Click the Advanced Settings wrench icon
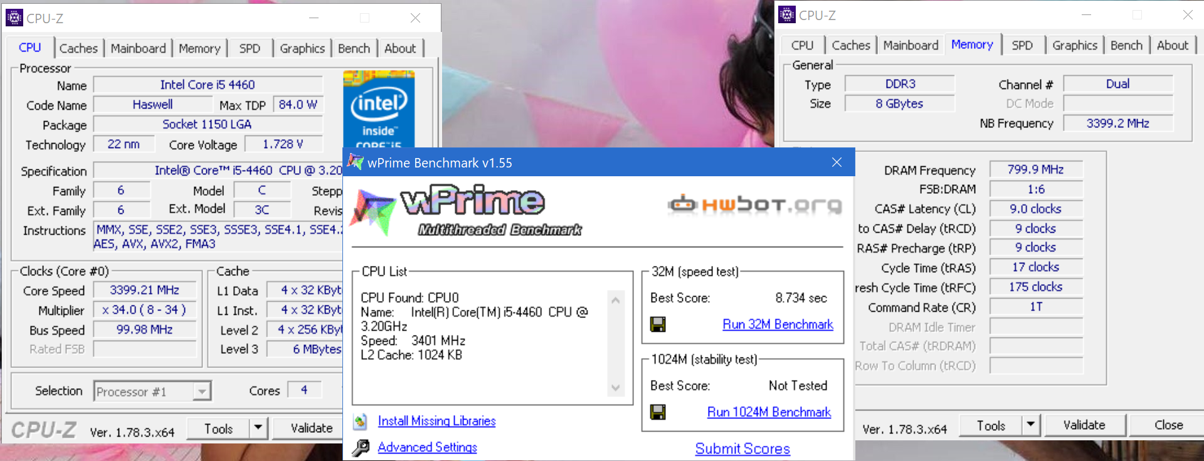 (x=361, y=447)
